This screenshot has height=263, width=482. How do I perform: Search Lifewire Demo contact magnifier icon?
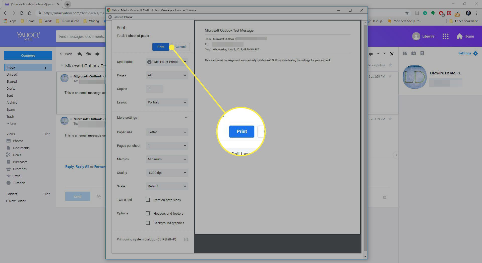tap(459, 73)
